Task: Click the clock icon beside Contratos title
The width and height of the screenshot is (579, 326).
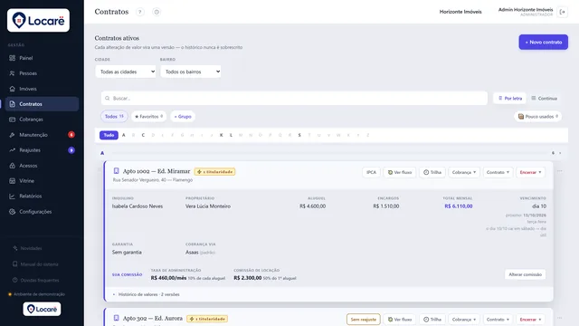Action: (157, 12)
